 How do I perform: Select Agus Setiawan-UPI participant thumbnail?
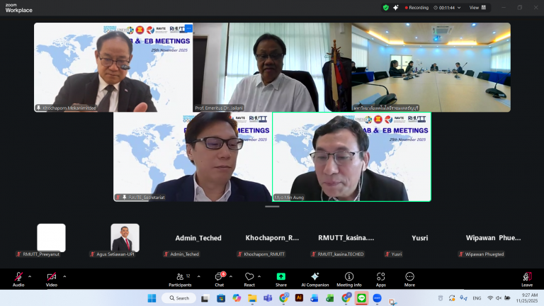[x=125, y=238]
